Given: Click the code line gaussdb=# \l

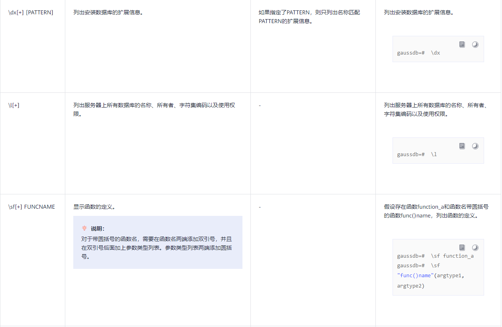Looking at the screenshot, I should point(417,154).
